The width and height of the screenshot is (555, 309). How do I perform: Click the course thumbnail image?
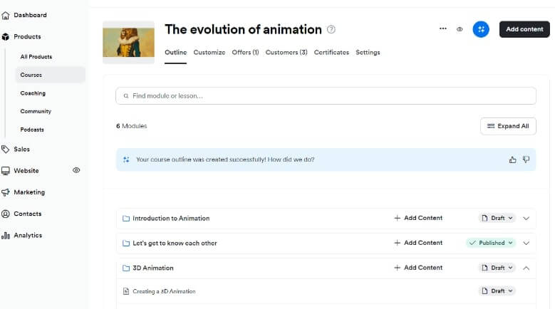[128, 42]
